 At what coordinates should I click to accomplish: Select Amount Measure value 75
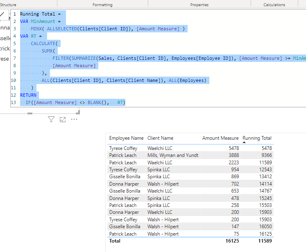coord(236,234)
